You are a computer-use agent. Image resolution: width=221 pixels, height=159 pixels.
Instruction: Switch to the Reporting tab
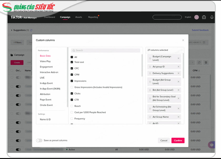(93, 17)
